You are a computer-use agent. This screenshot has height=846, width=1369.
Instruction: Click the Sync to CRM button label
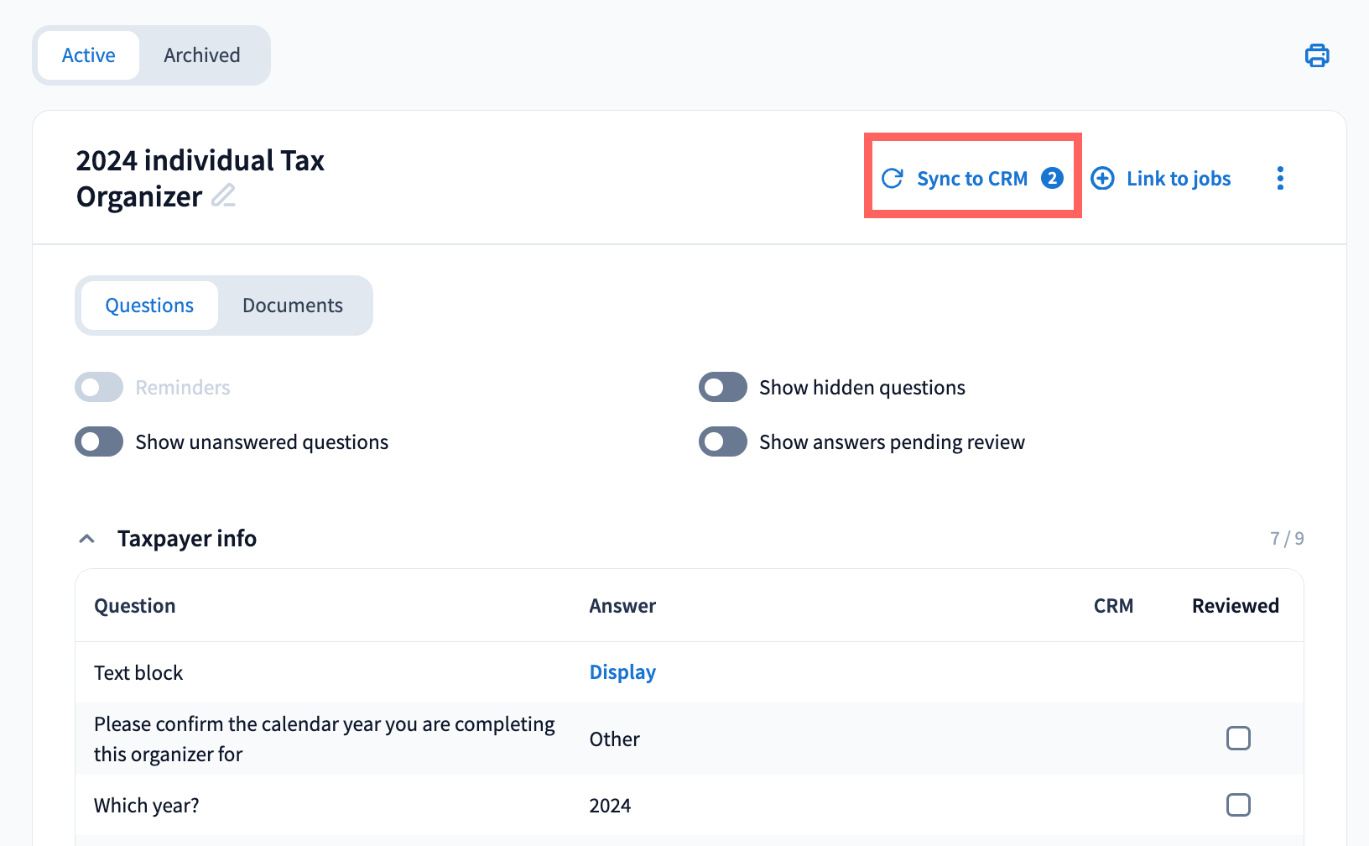click(972, 179)
